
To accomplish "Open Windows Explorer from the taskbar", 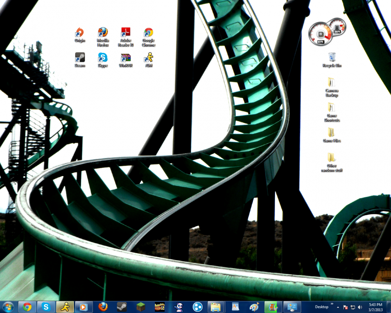I will tap(216, 307).
